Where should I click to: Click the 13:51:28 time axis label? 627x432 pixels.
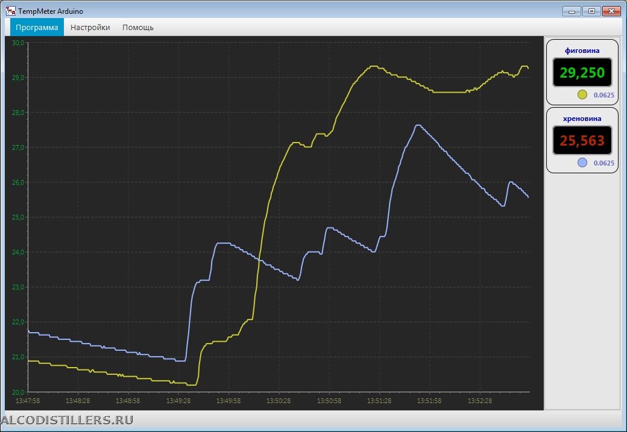point(379,401)
